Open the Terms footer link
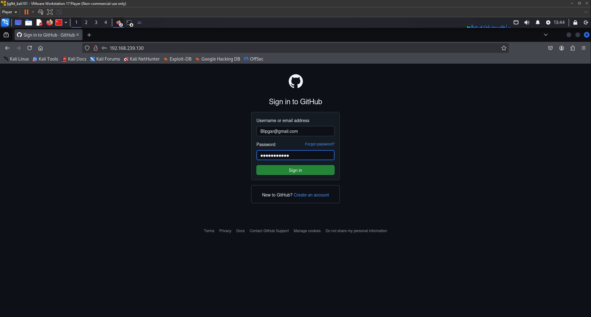Viewport: 591px width, 317px height. pyautogui.click(x=209, y=231)
